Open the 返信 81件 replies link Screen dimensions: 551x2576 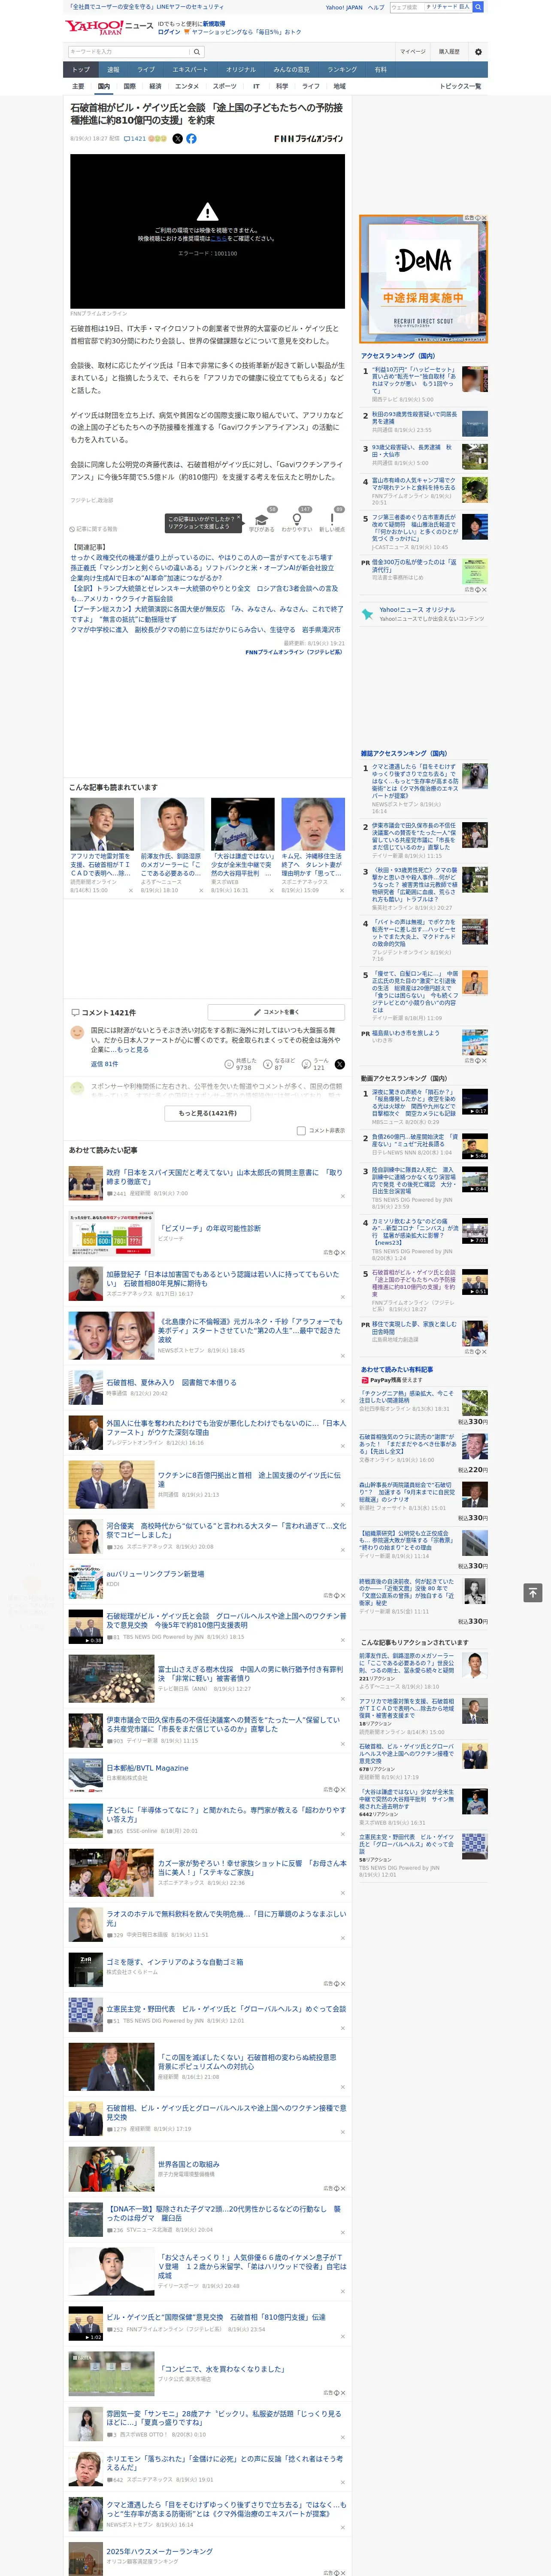click(105, 1064)
